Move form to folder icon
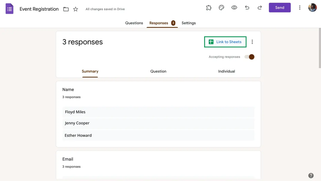Image resolution: width=321 pixels, height=181 pixels. coord(66,9)
